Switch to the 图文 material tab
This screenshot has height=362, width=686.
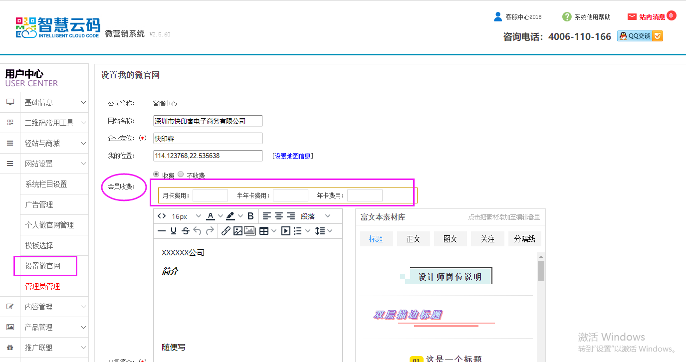[x=450, y=239]
